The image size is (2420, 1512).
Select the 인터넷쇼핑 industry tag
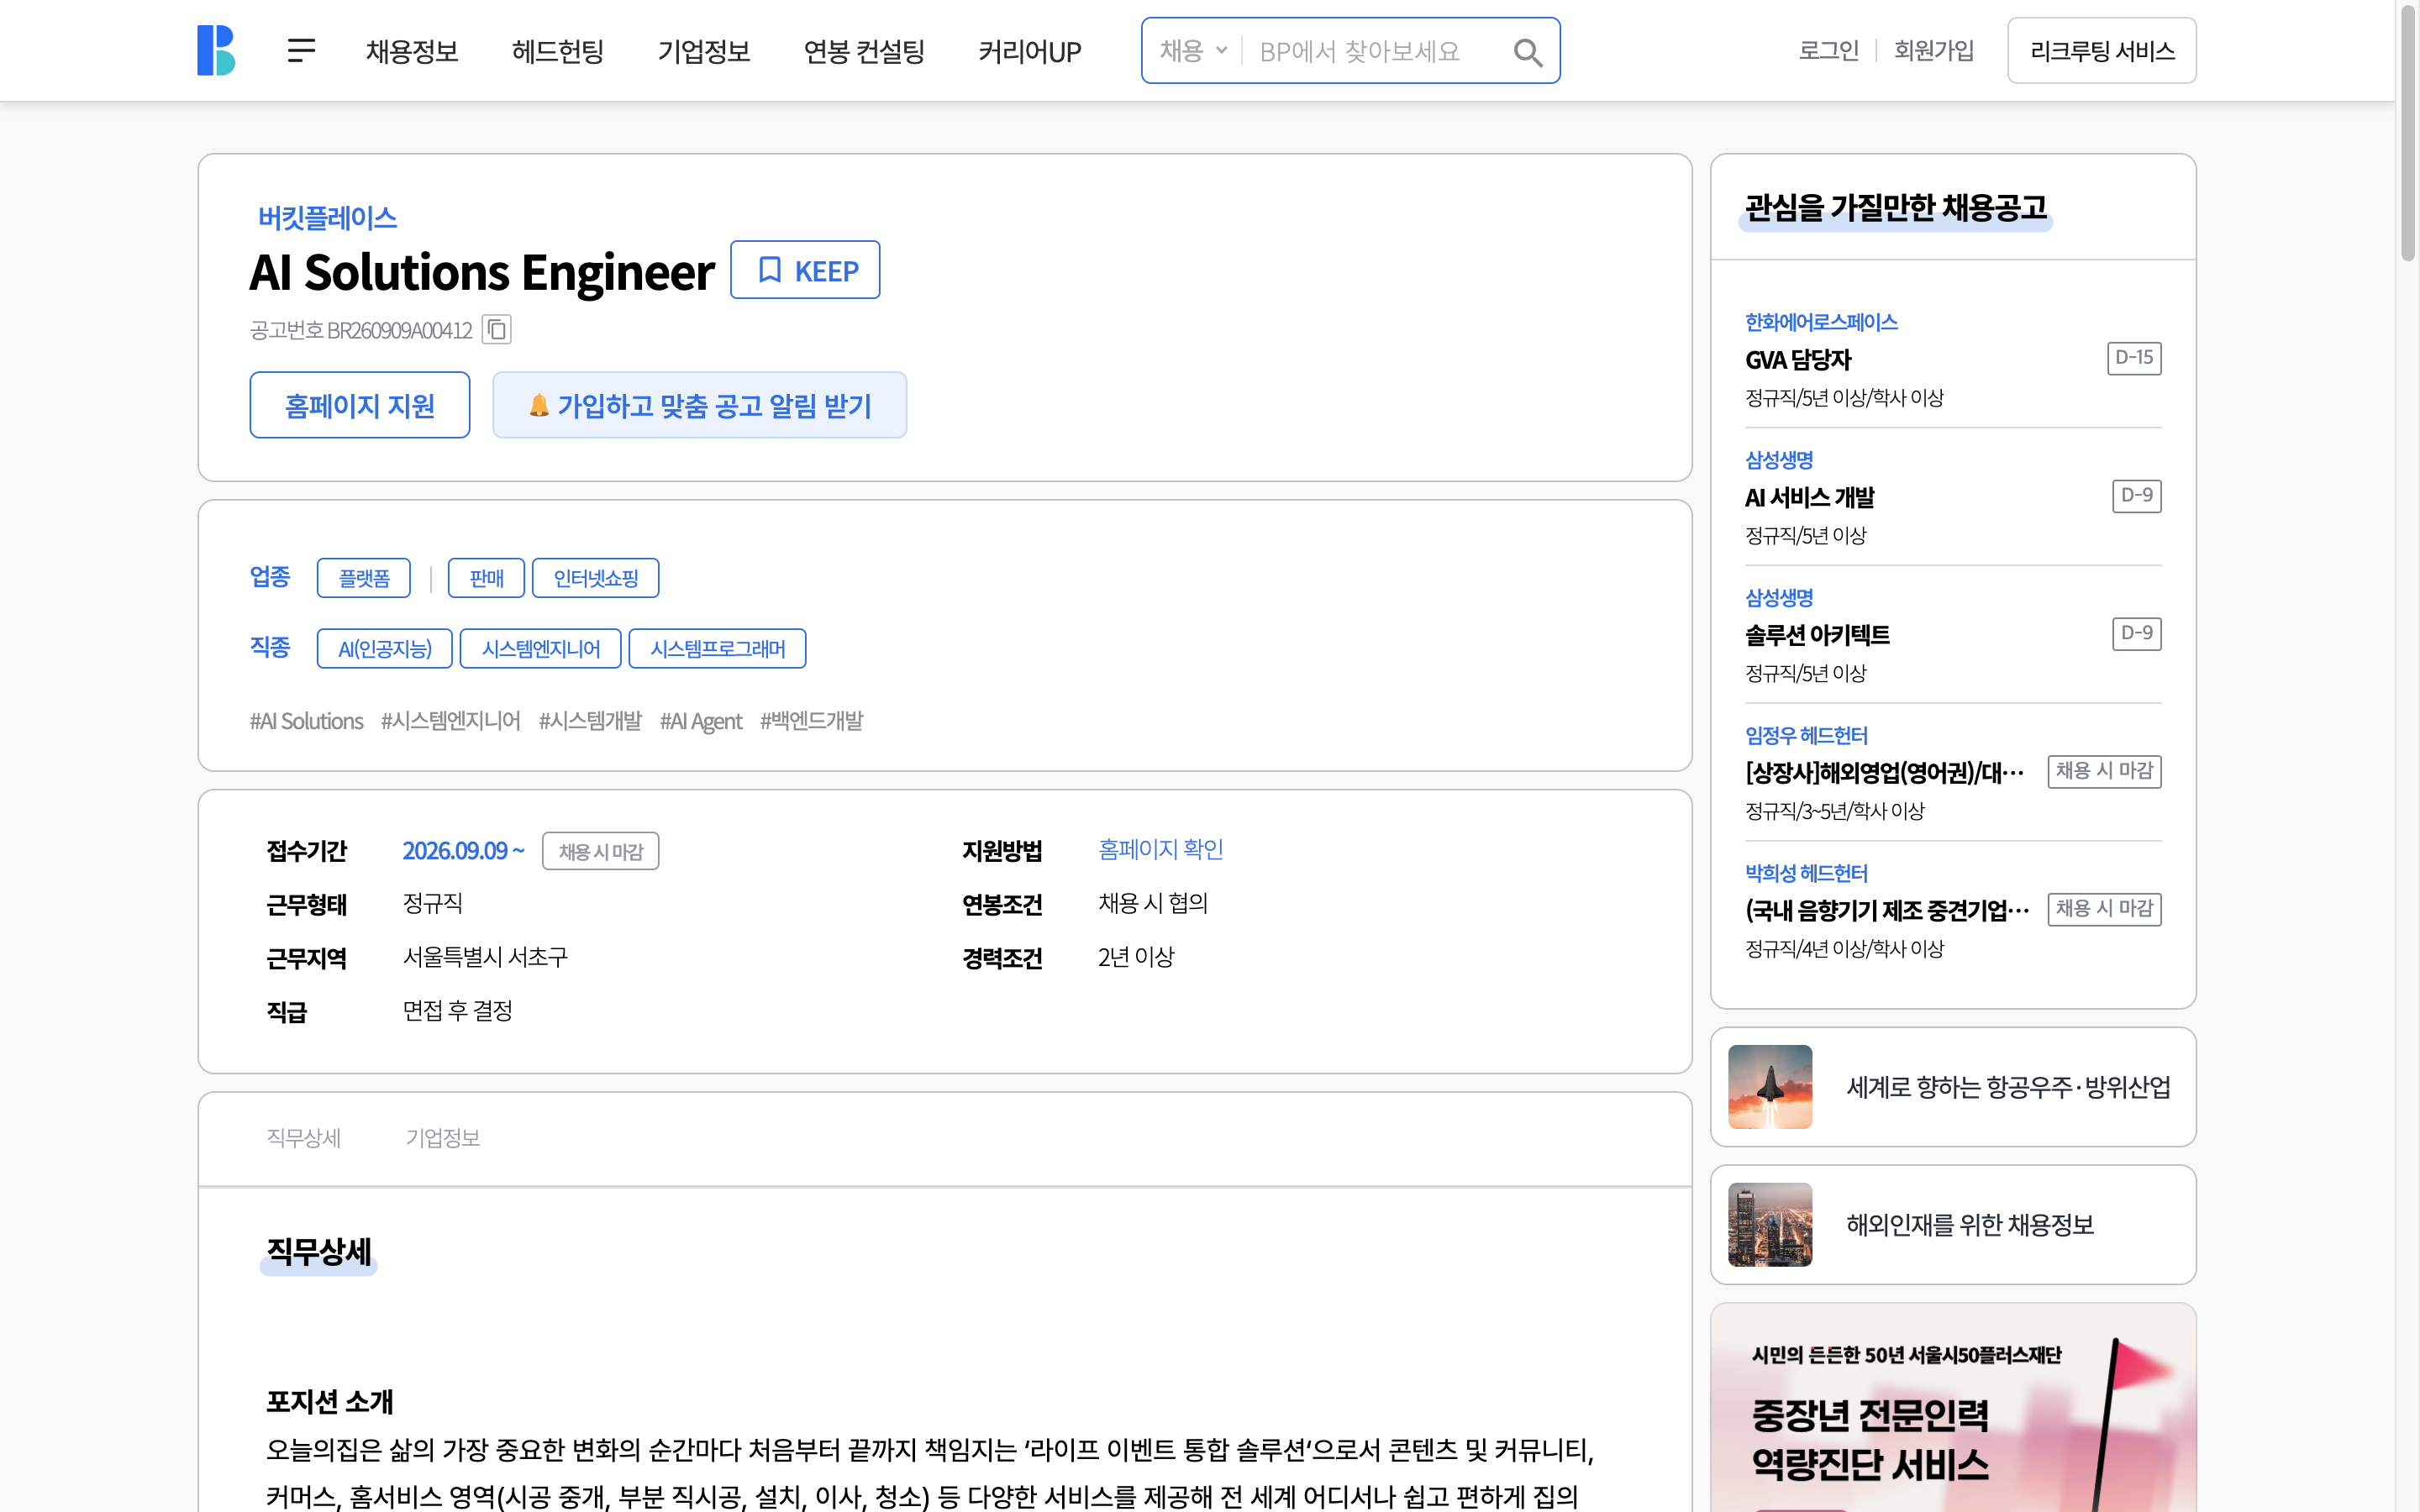coord(595,578)
